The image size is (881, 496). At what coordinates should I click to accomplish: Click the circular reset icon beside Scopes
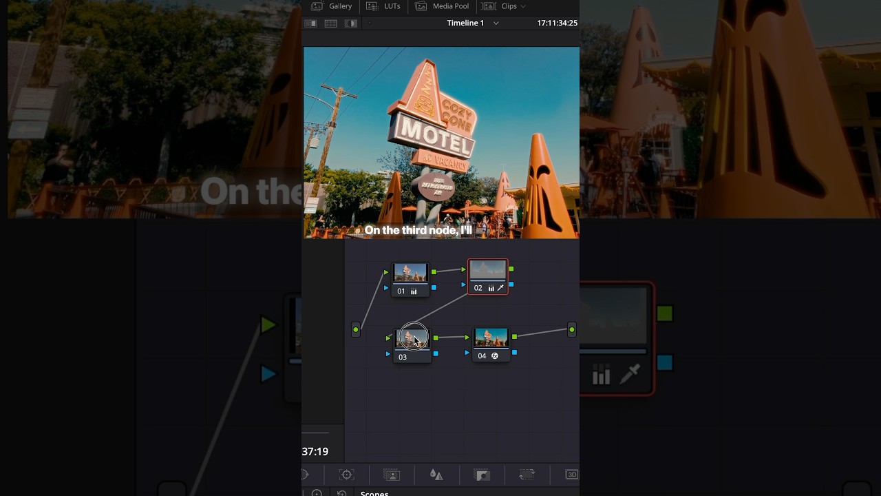[341, 493]
